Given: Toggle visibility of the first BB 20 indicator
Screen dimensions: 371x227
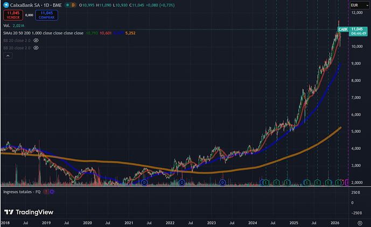Looking at the screenshot, I should coord(36,40).
